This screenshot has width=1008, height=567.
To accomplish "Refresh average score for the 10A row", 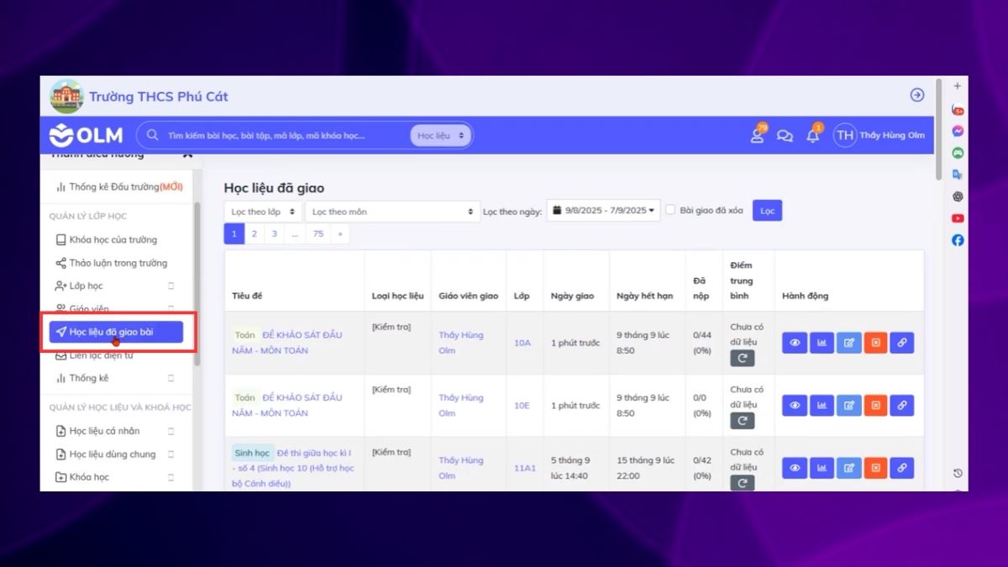I will tap(742, 358).
